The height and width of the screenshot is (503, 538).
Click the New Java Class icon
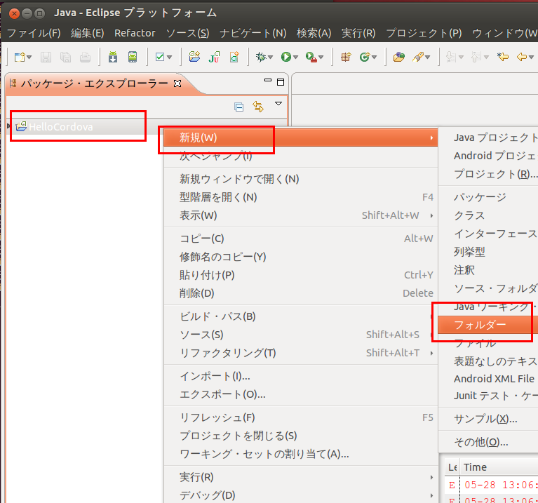(x=365, y=57)
